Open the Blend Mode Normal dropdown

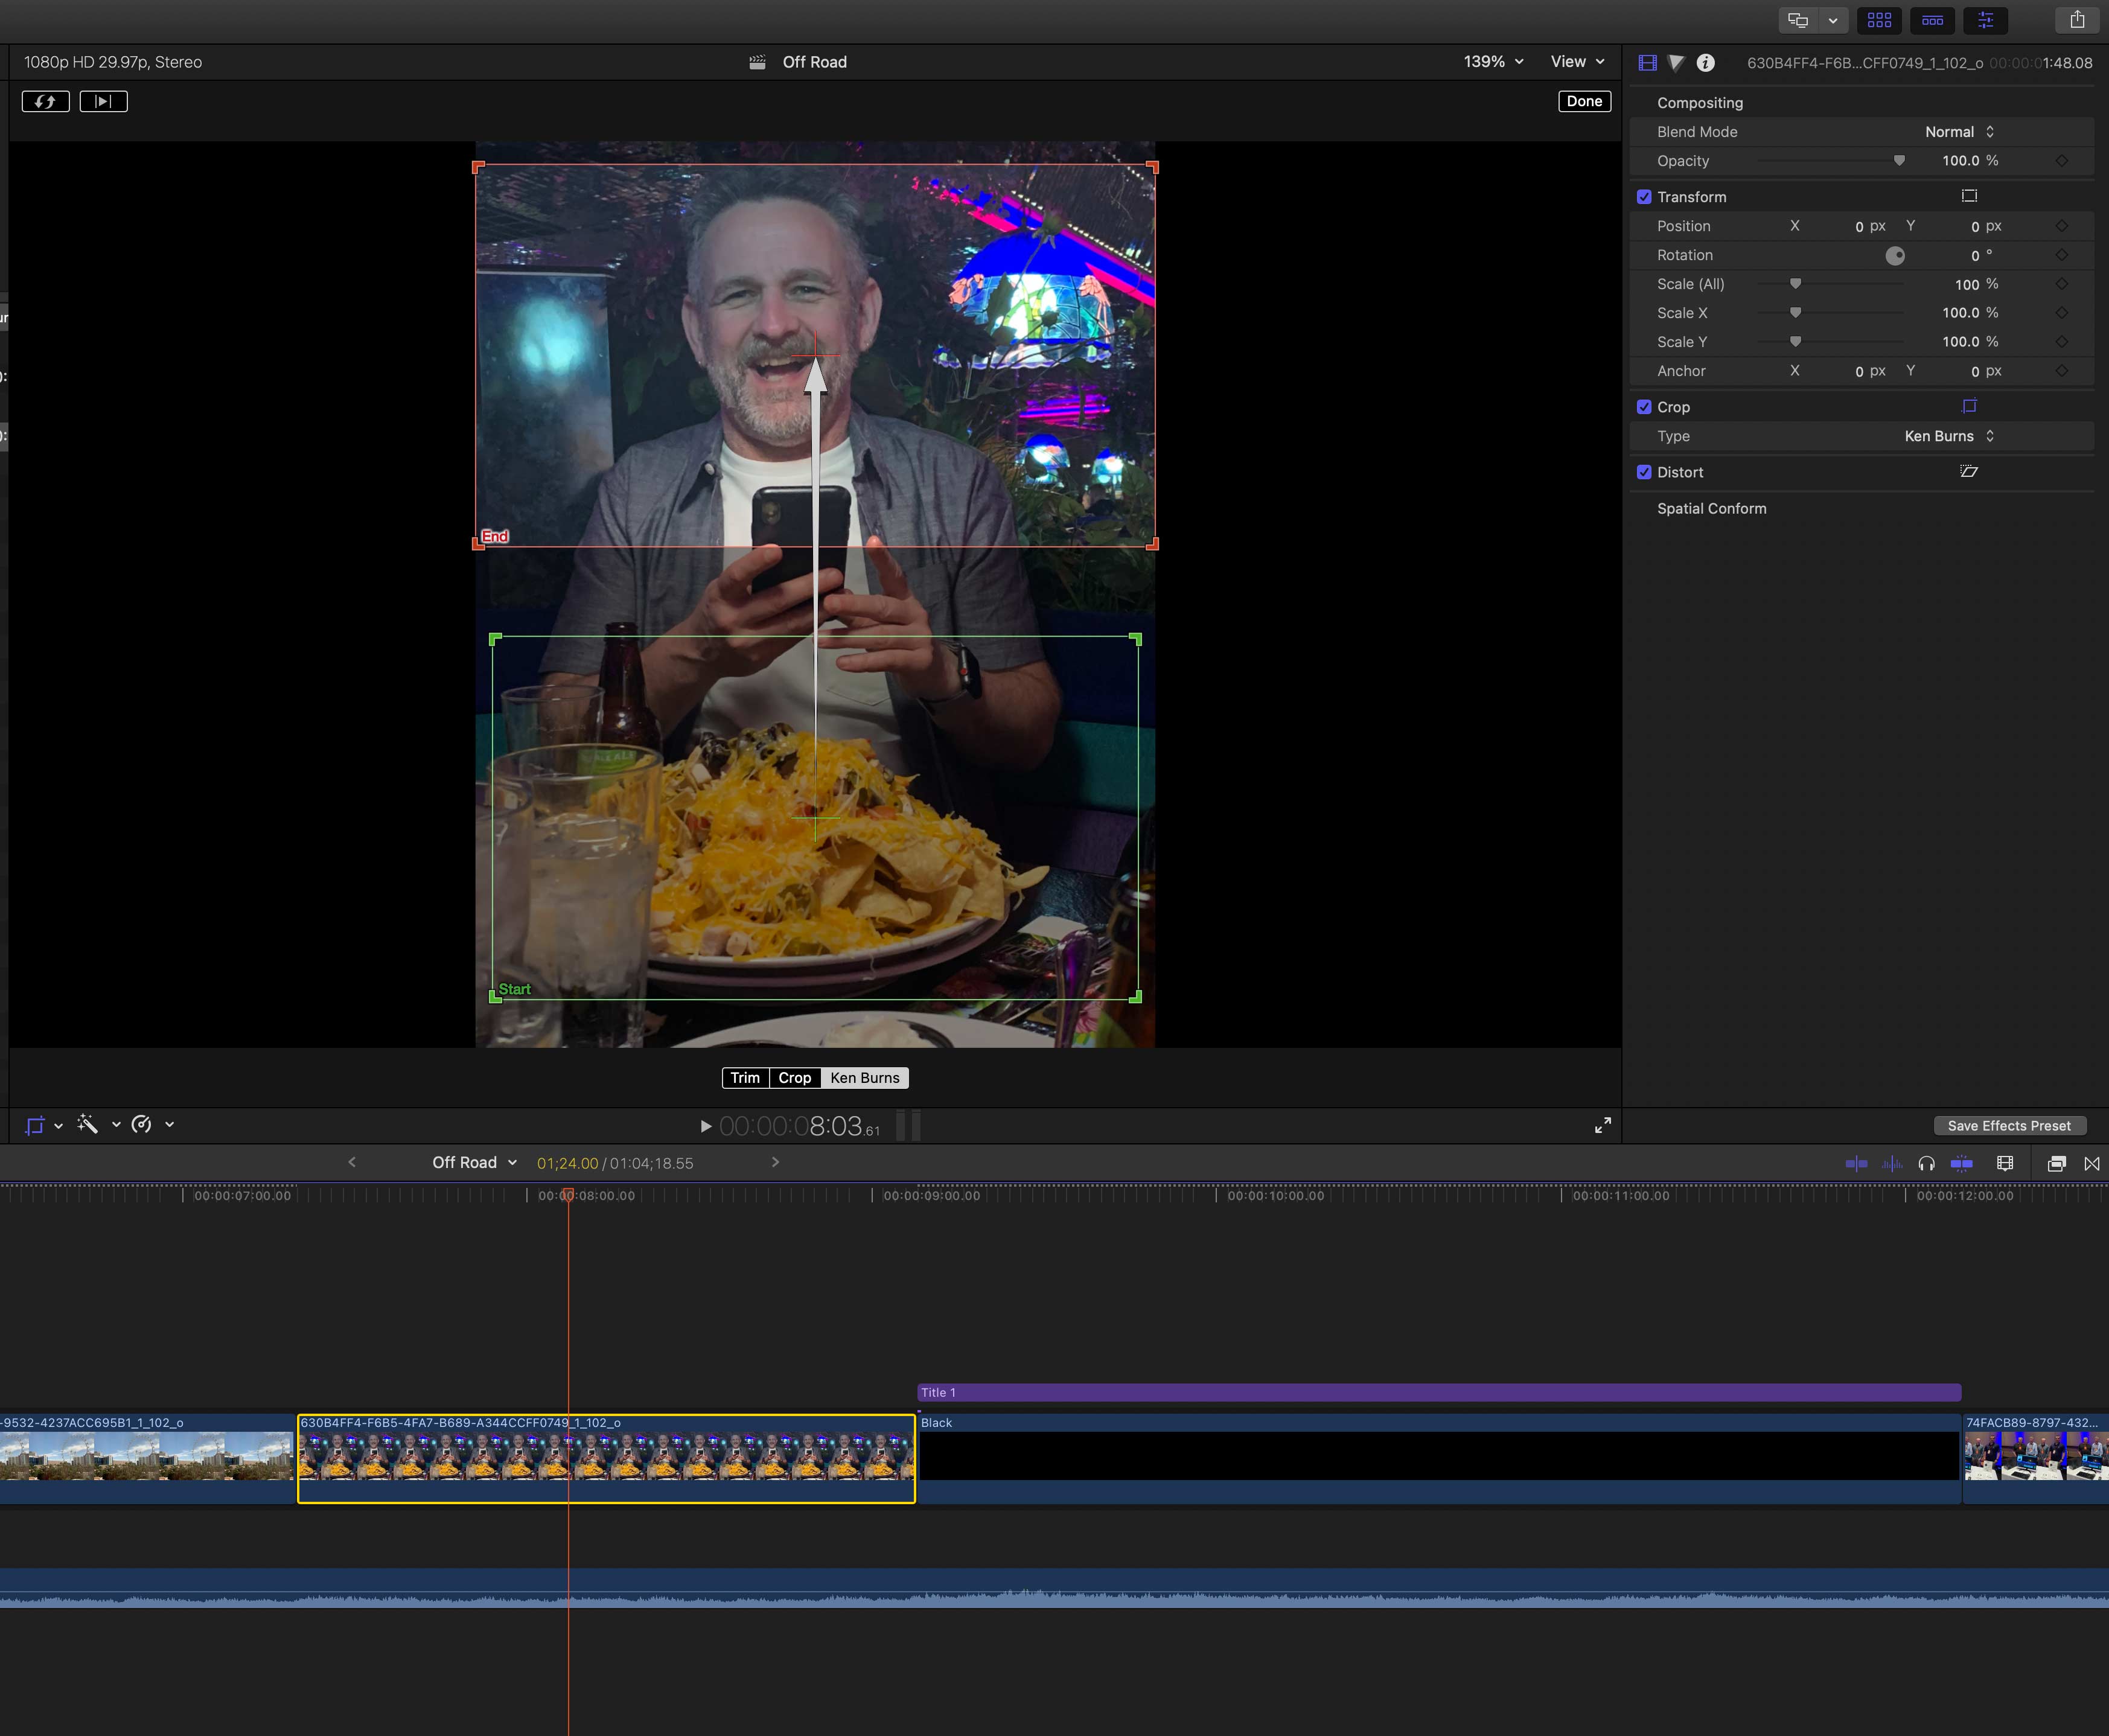coord(1959,132)
